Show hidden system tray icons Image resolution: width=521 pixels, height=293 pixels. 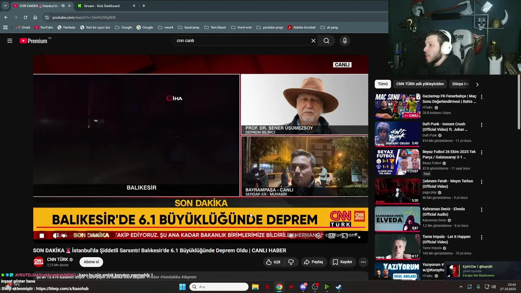(461, 287)
